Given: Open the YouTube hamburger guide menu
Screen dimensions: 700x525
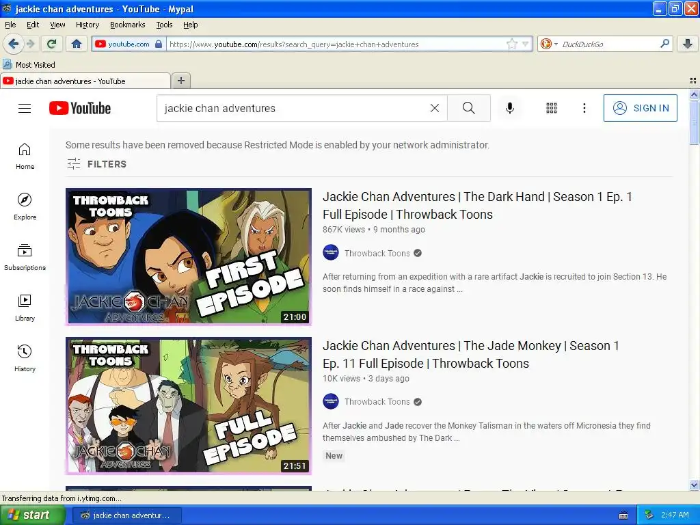Looking at the screenshot, I should point(25,108).
